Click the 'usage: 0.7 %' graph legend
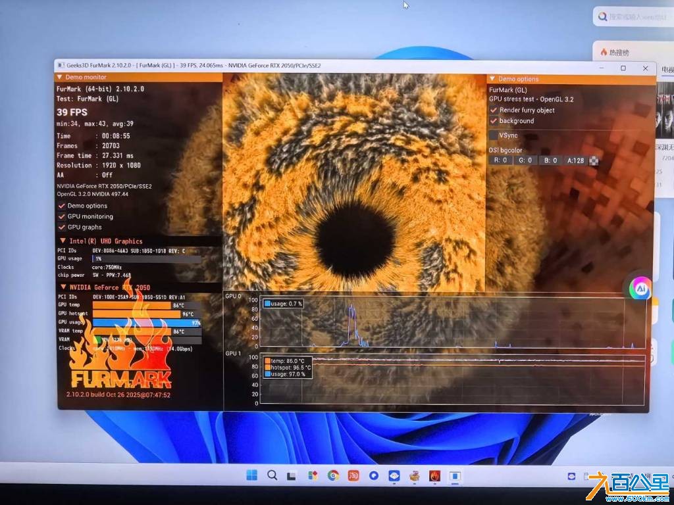 pos(283,304)
